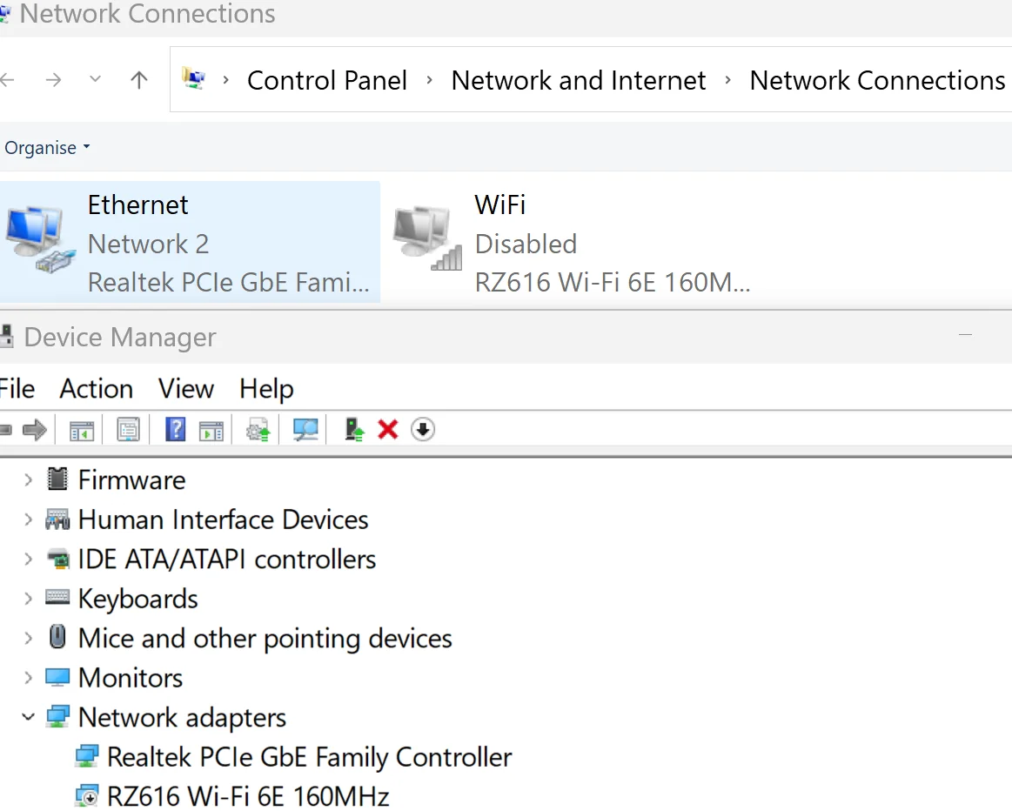Select RZ616 Wi-Fi 6E 160MHz device
This screenshot has width=1012, height=811.
pyautogui.click(x=248, y=797)
